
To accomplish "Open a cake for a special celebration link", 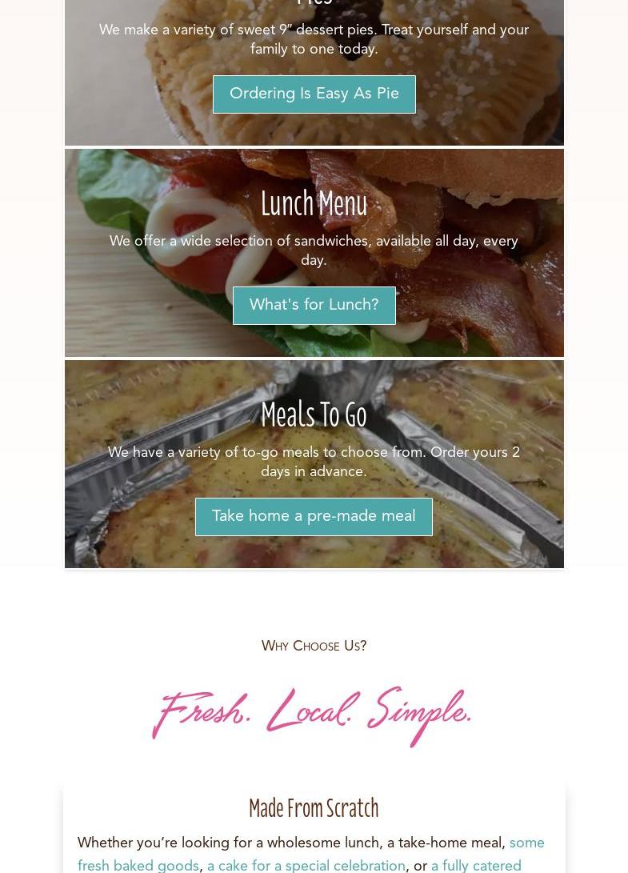I will 306,866.
